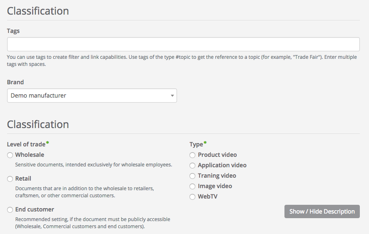Viewport: 369px width, 234px height.
Task: Click the Tags input field
Action: pos(183,44)
